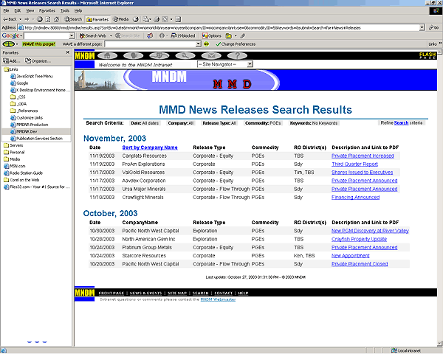The image size is (443, 354).
Task: Open the Favorites menu
Action: pos(47,11)
